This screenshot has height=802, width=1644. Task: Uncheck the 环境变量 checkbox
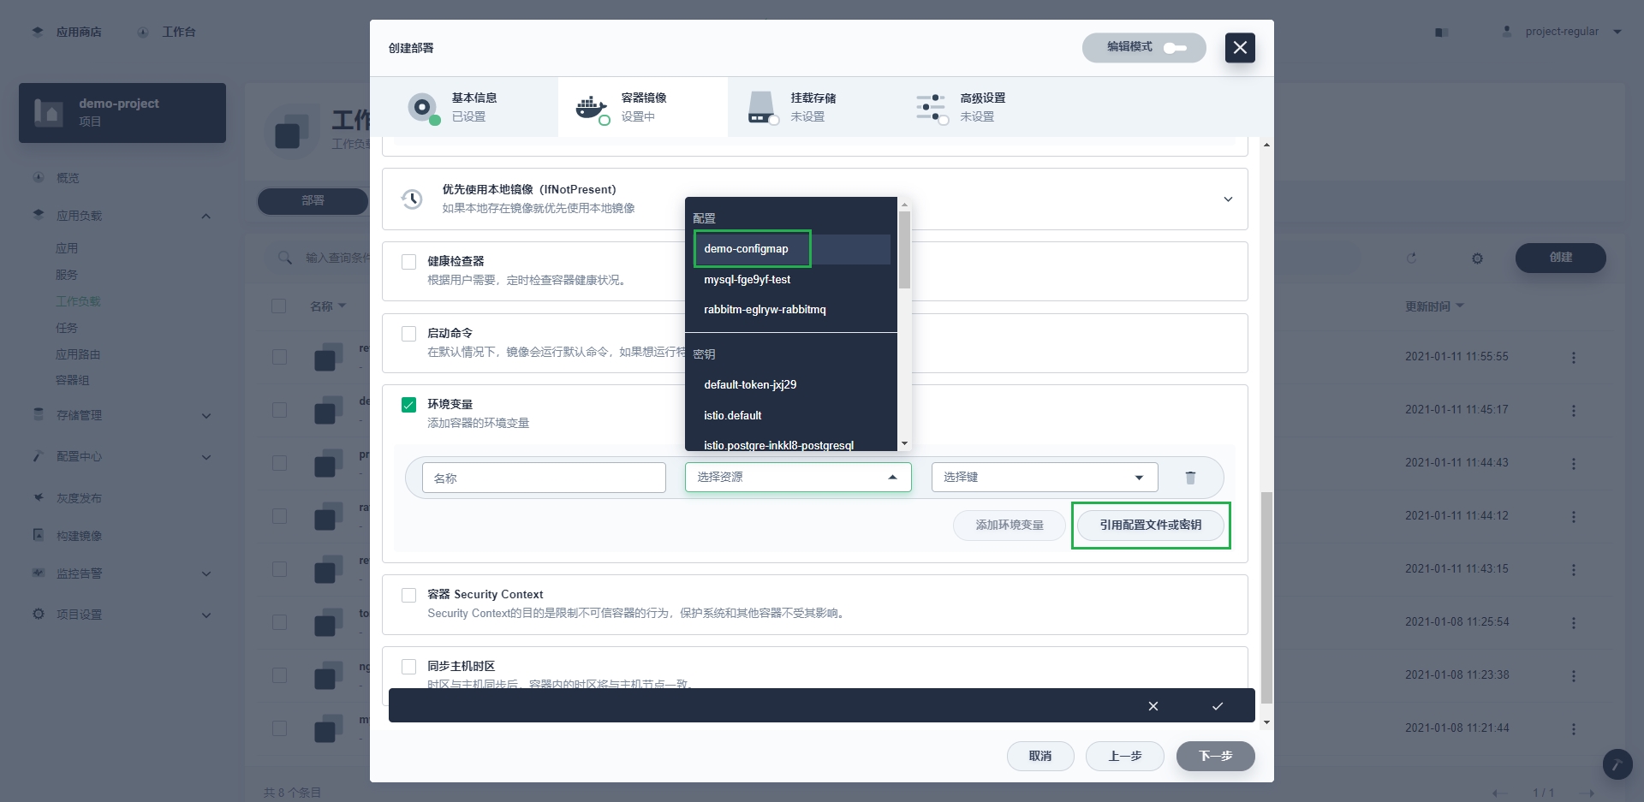click(x=408, y=405)
